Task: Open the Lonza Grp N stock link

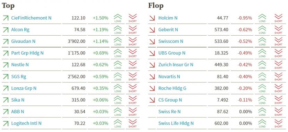Action: click(x=24, y=88)
